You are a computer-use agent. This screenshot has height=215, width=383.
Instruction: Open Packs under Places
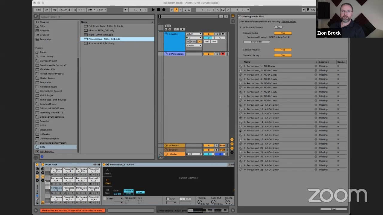pos(43,52)
